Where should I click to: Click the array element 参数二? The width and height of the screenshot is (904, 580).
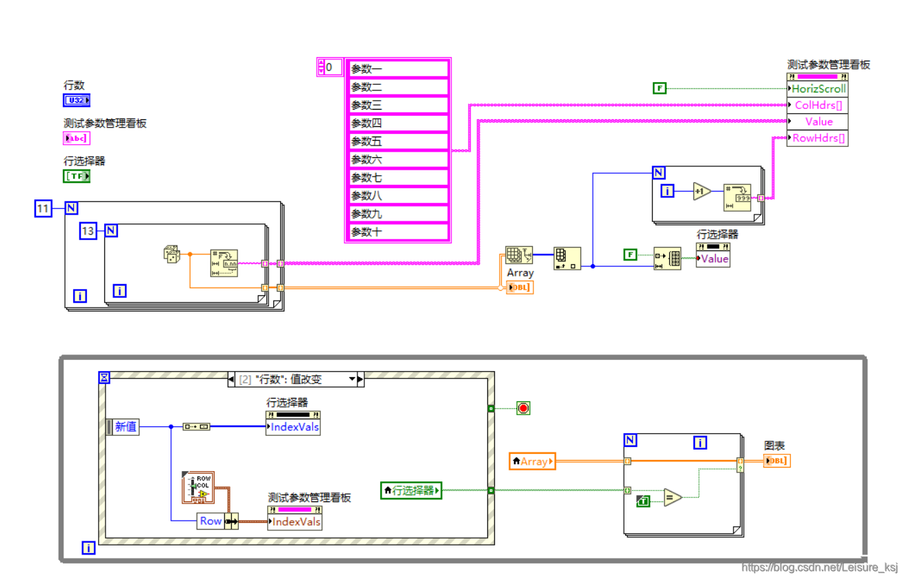point(398,87)
